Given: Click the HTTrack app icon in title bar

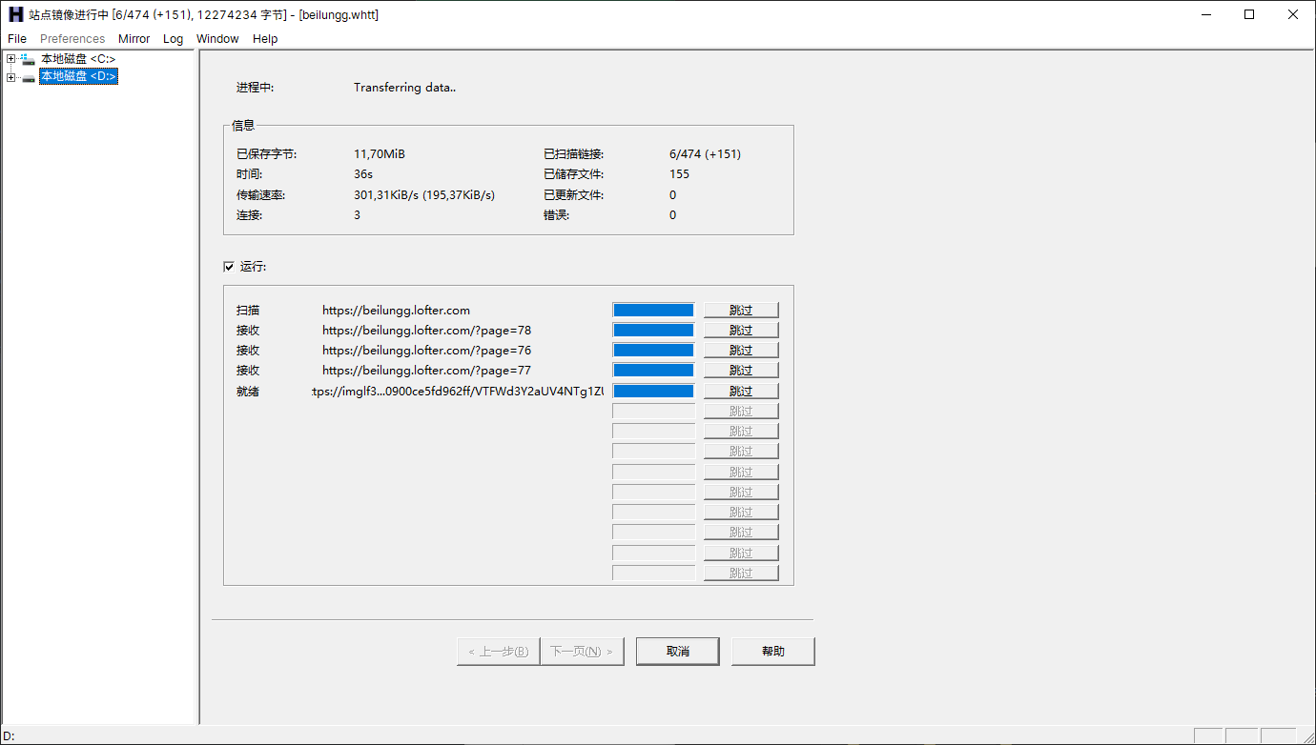Looking at the screenshot, I should pos(15,14).
